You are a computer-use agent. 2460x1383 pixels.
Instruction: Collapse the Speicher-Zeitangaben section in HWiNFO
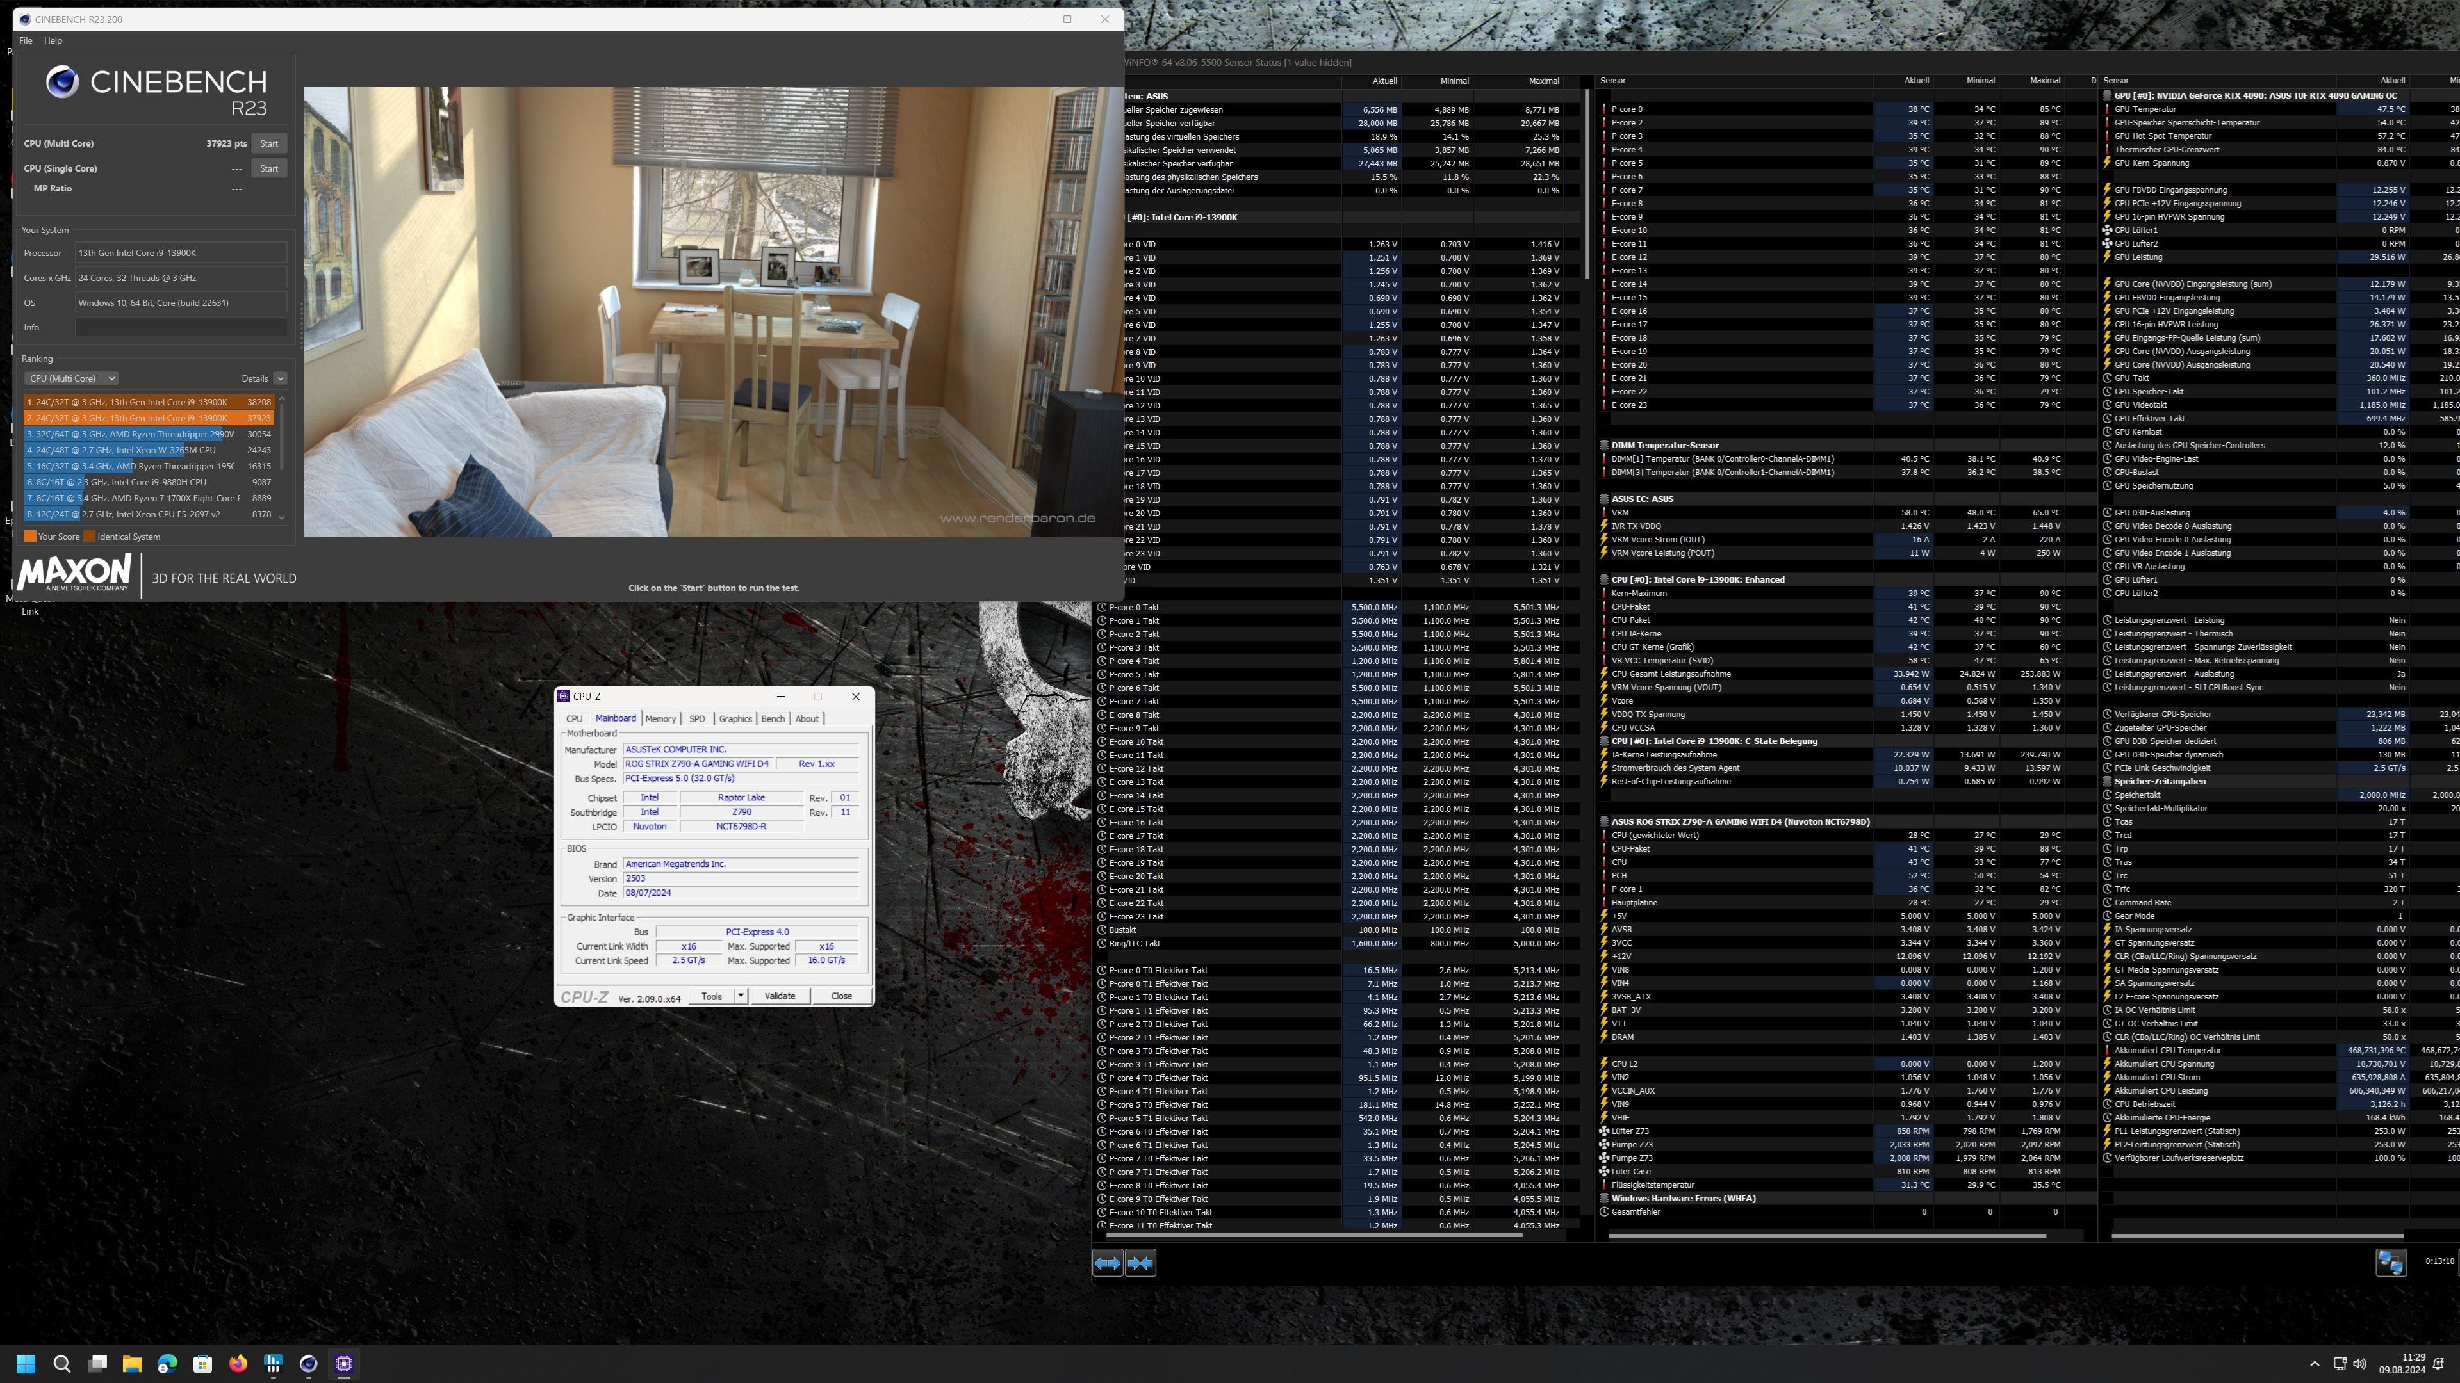2106,780
